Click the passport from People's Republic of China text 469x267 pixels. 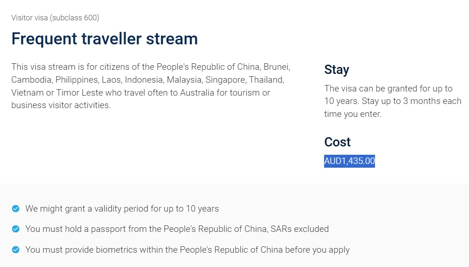[177, 229]
